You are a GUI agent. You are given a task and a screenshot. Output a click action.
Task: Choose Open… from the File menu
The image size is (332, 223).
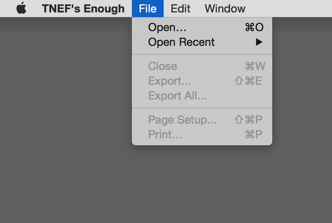[202, 27]
